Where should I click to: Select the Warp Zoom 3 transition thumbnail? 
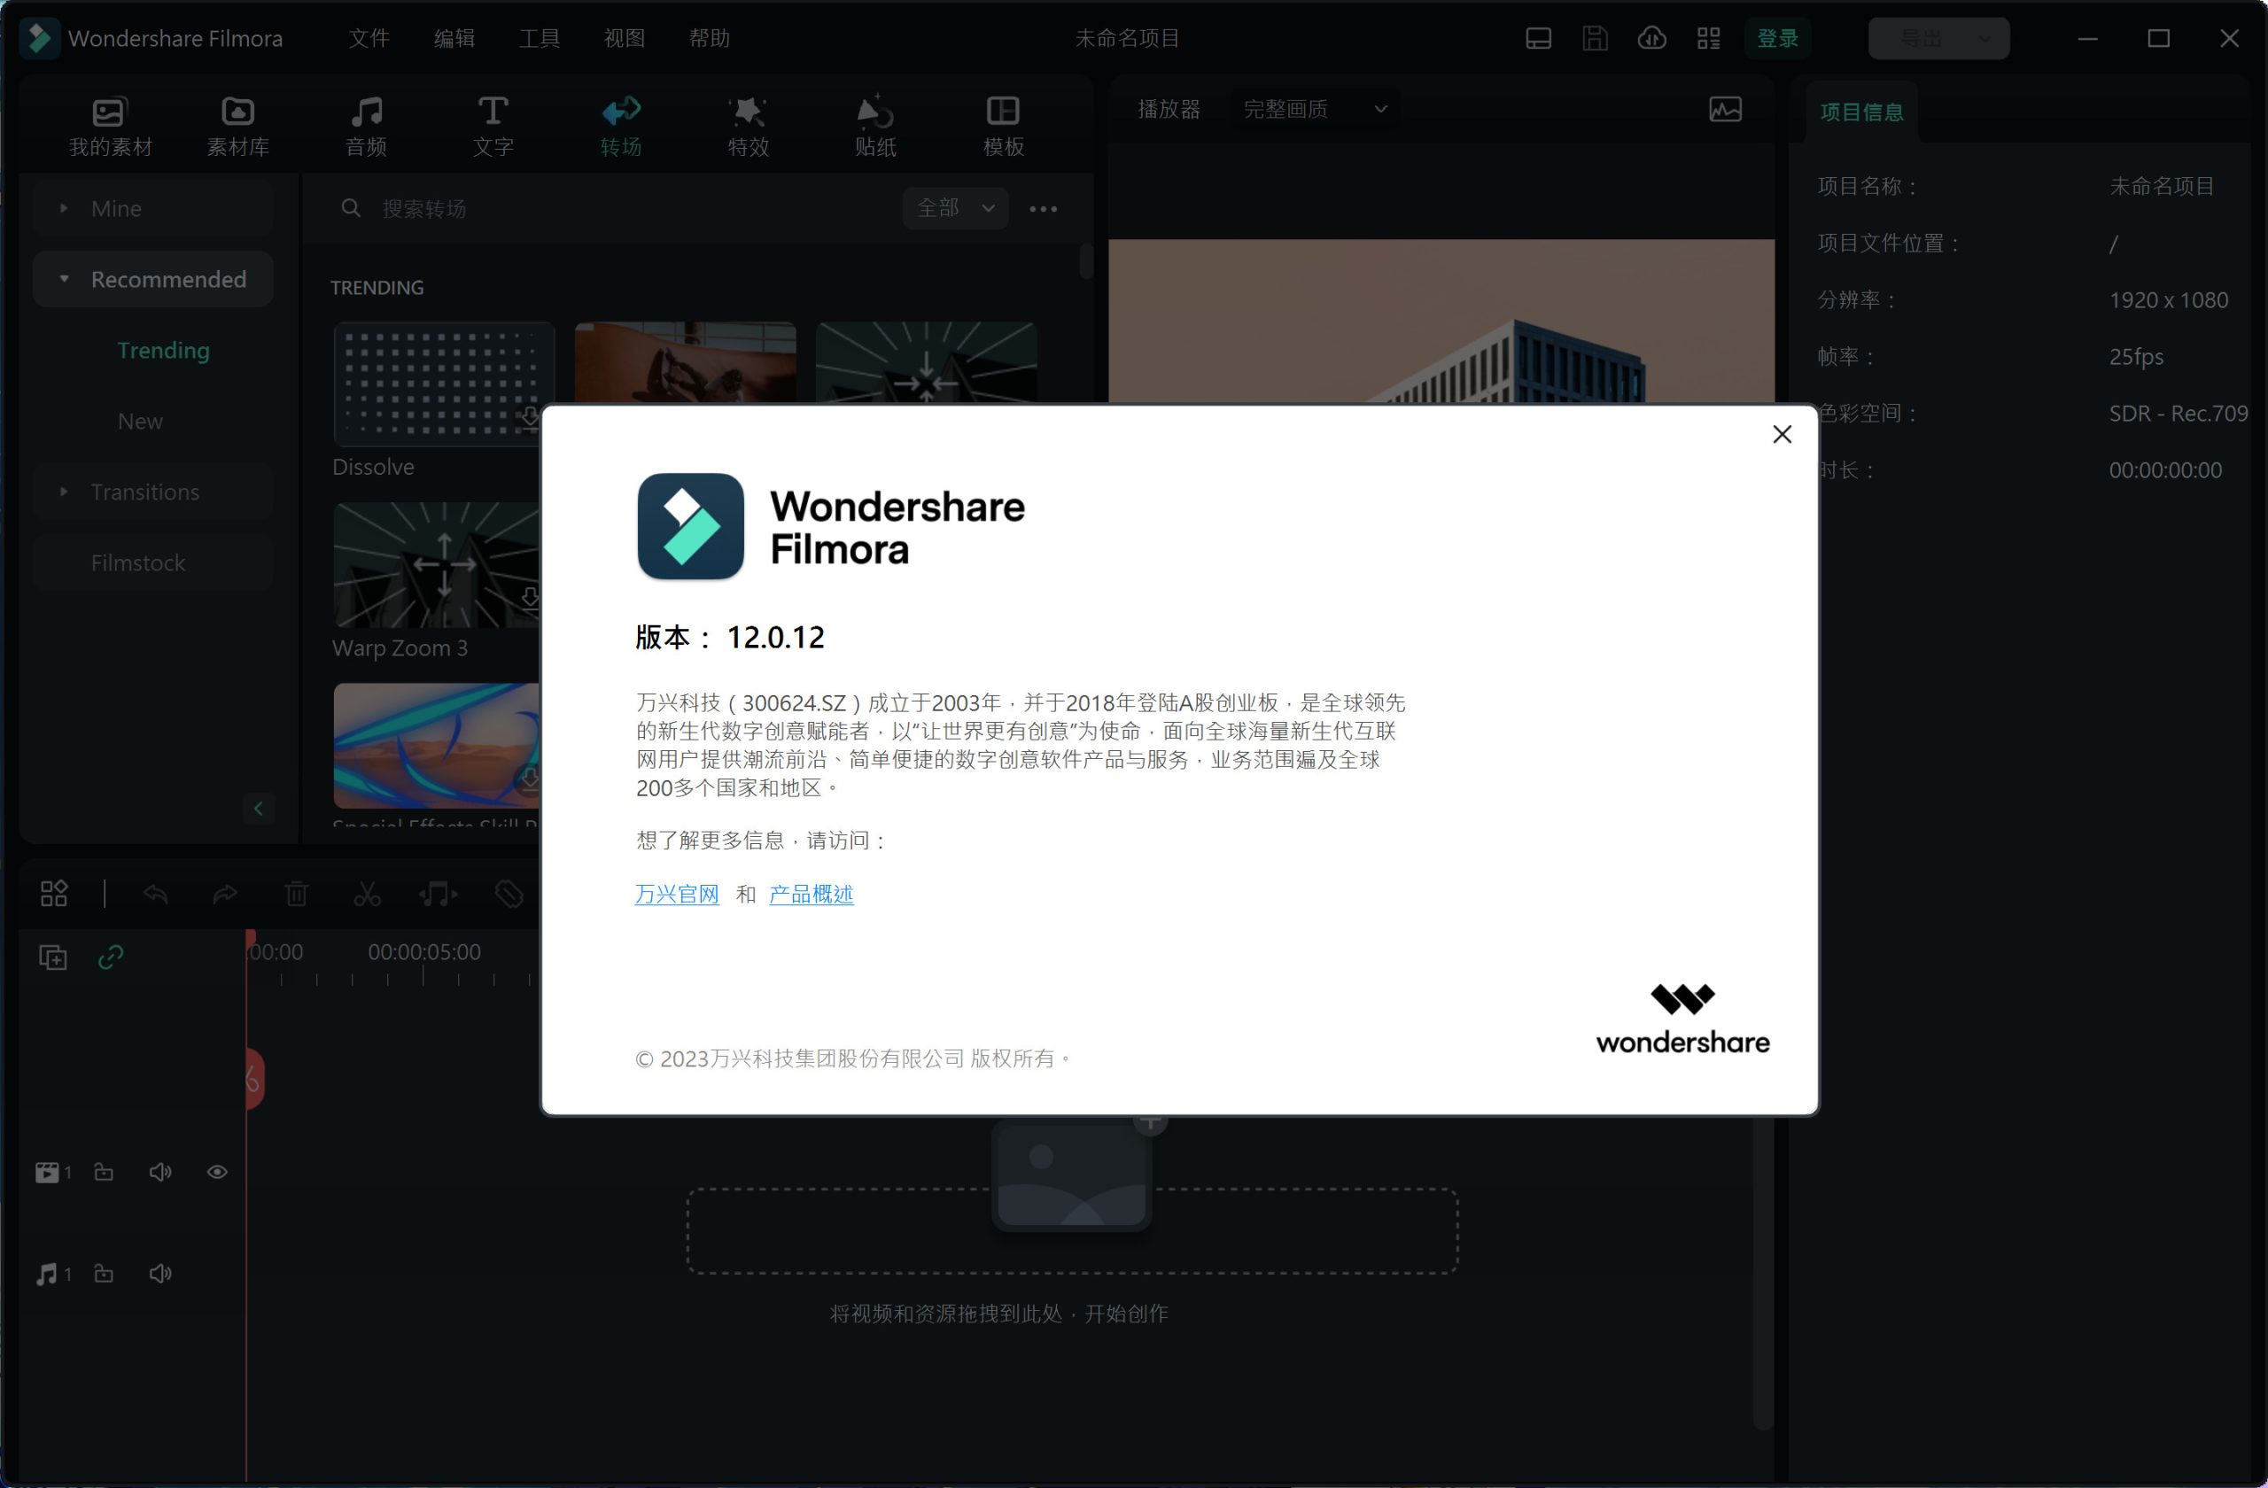[437, 565]
